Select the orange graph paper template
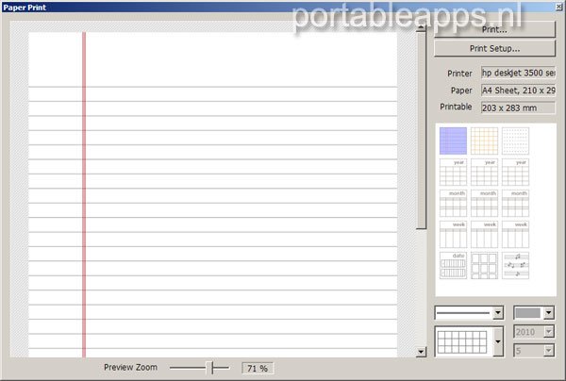566x381 pixels. point(484,141)
